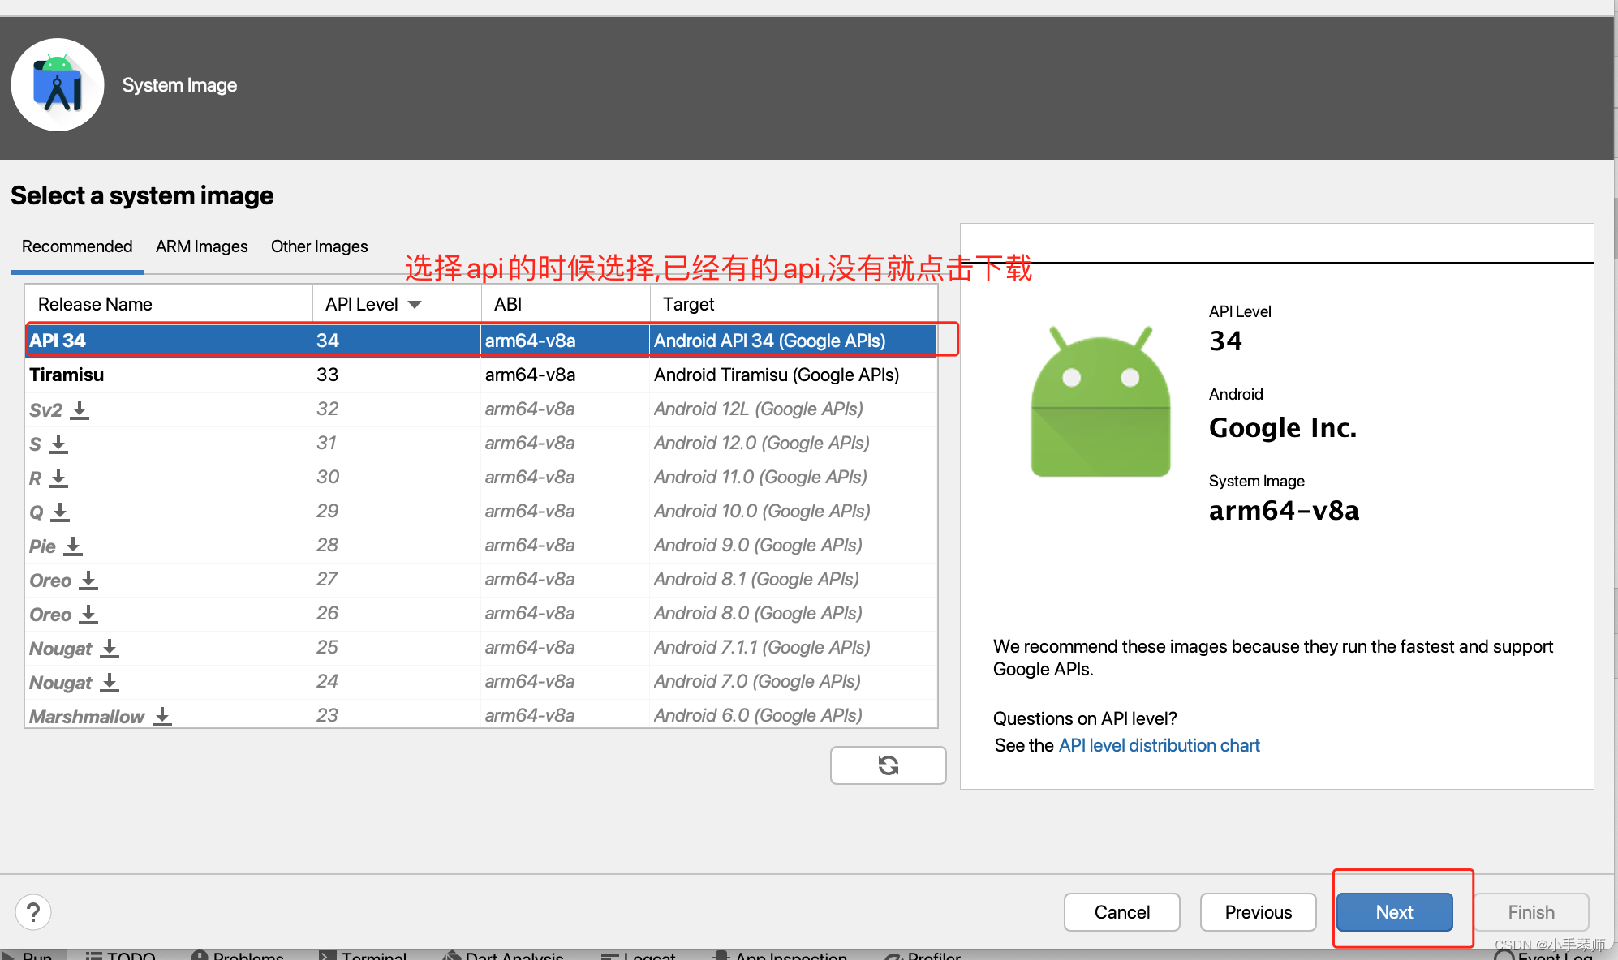1618x960 pixels.
Task: Click the Pie release name
Action: click(x=42, y=546)
